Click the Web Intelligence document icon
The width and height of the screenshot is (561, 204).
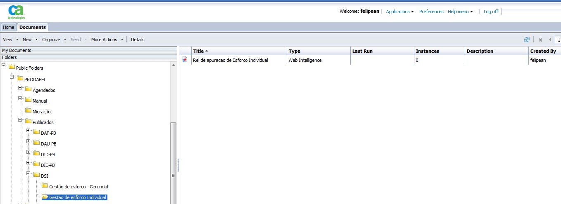click(x=185, y=60)
